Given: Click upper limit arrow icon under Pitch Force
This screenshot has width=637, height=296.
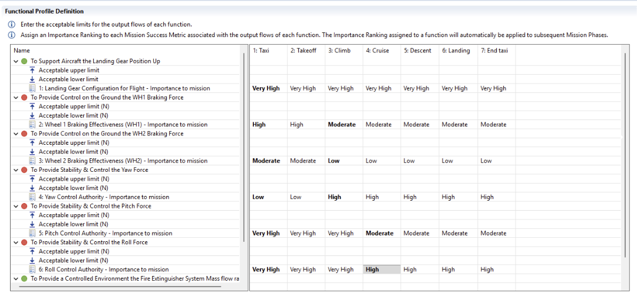Looking at the screenshot, I should coord(32,215).
